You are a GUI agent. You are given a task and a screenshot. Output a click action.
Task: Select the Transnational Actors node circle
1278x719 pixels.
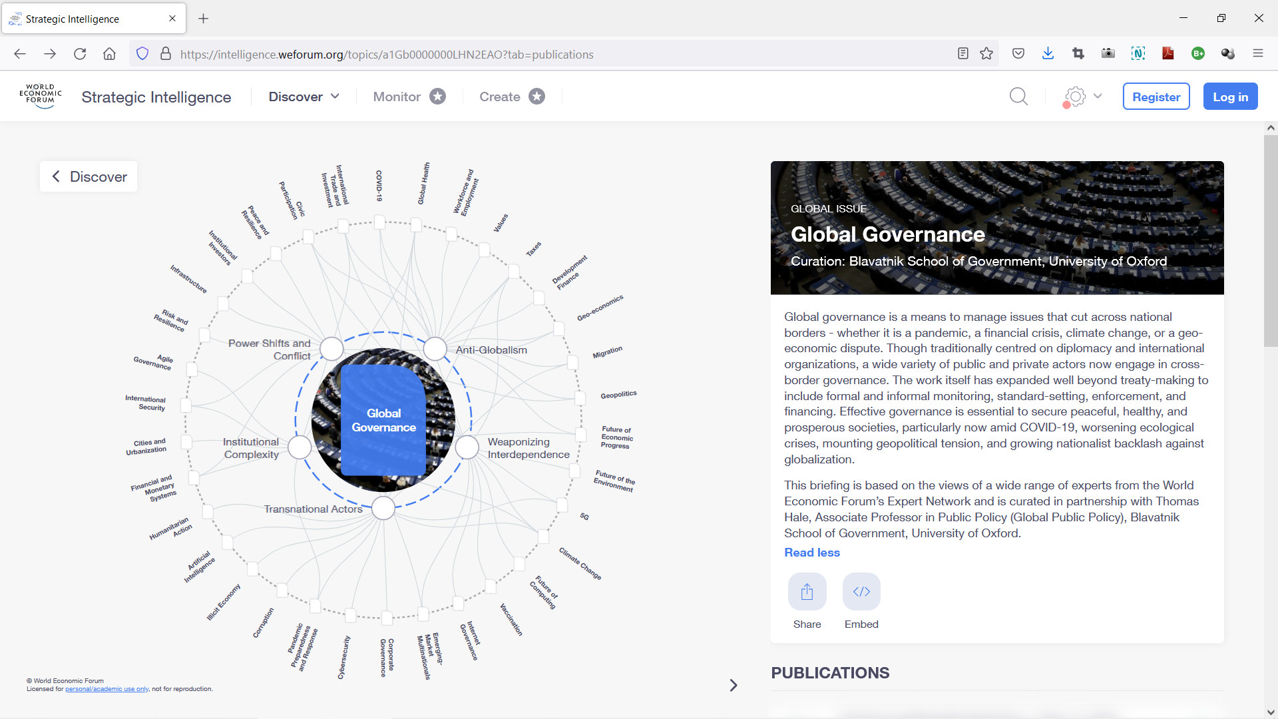383,508
